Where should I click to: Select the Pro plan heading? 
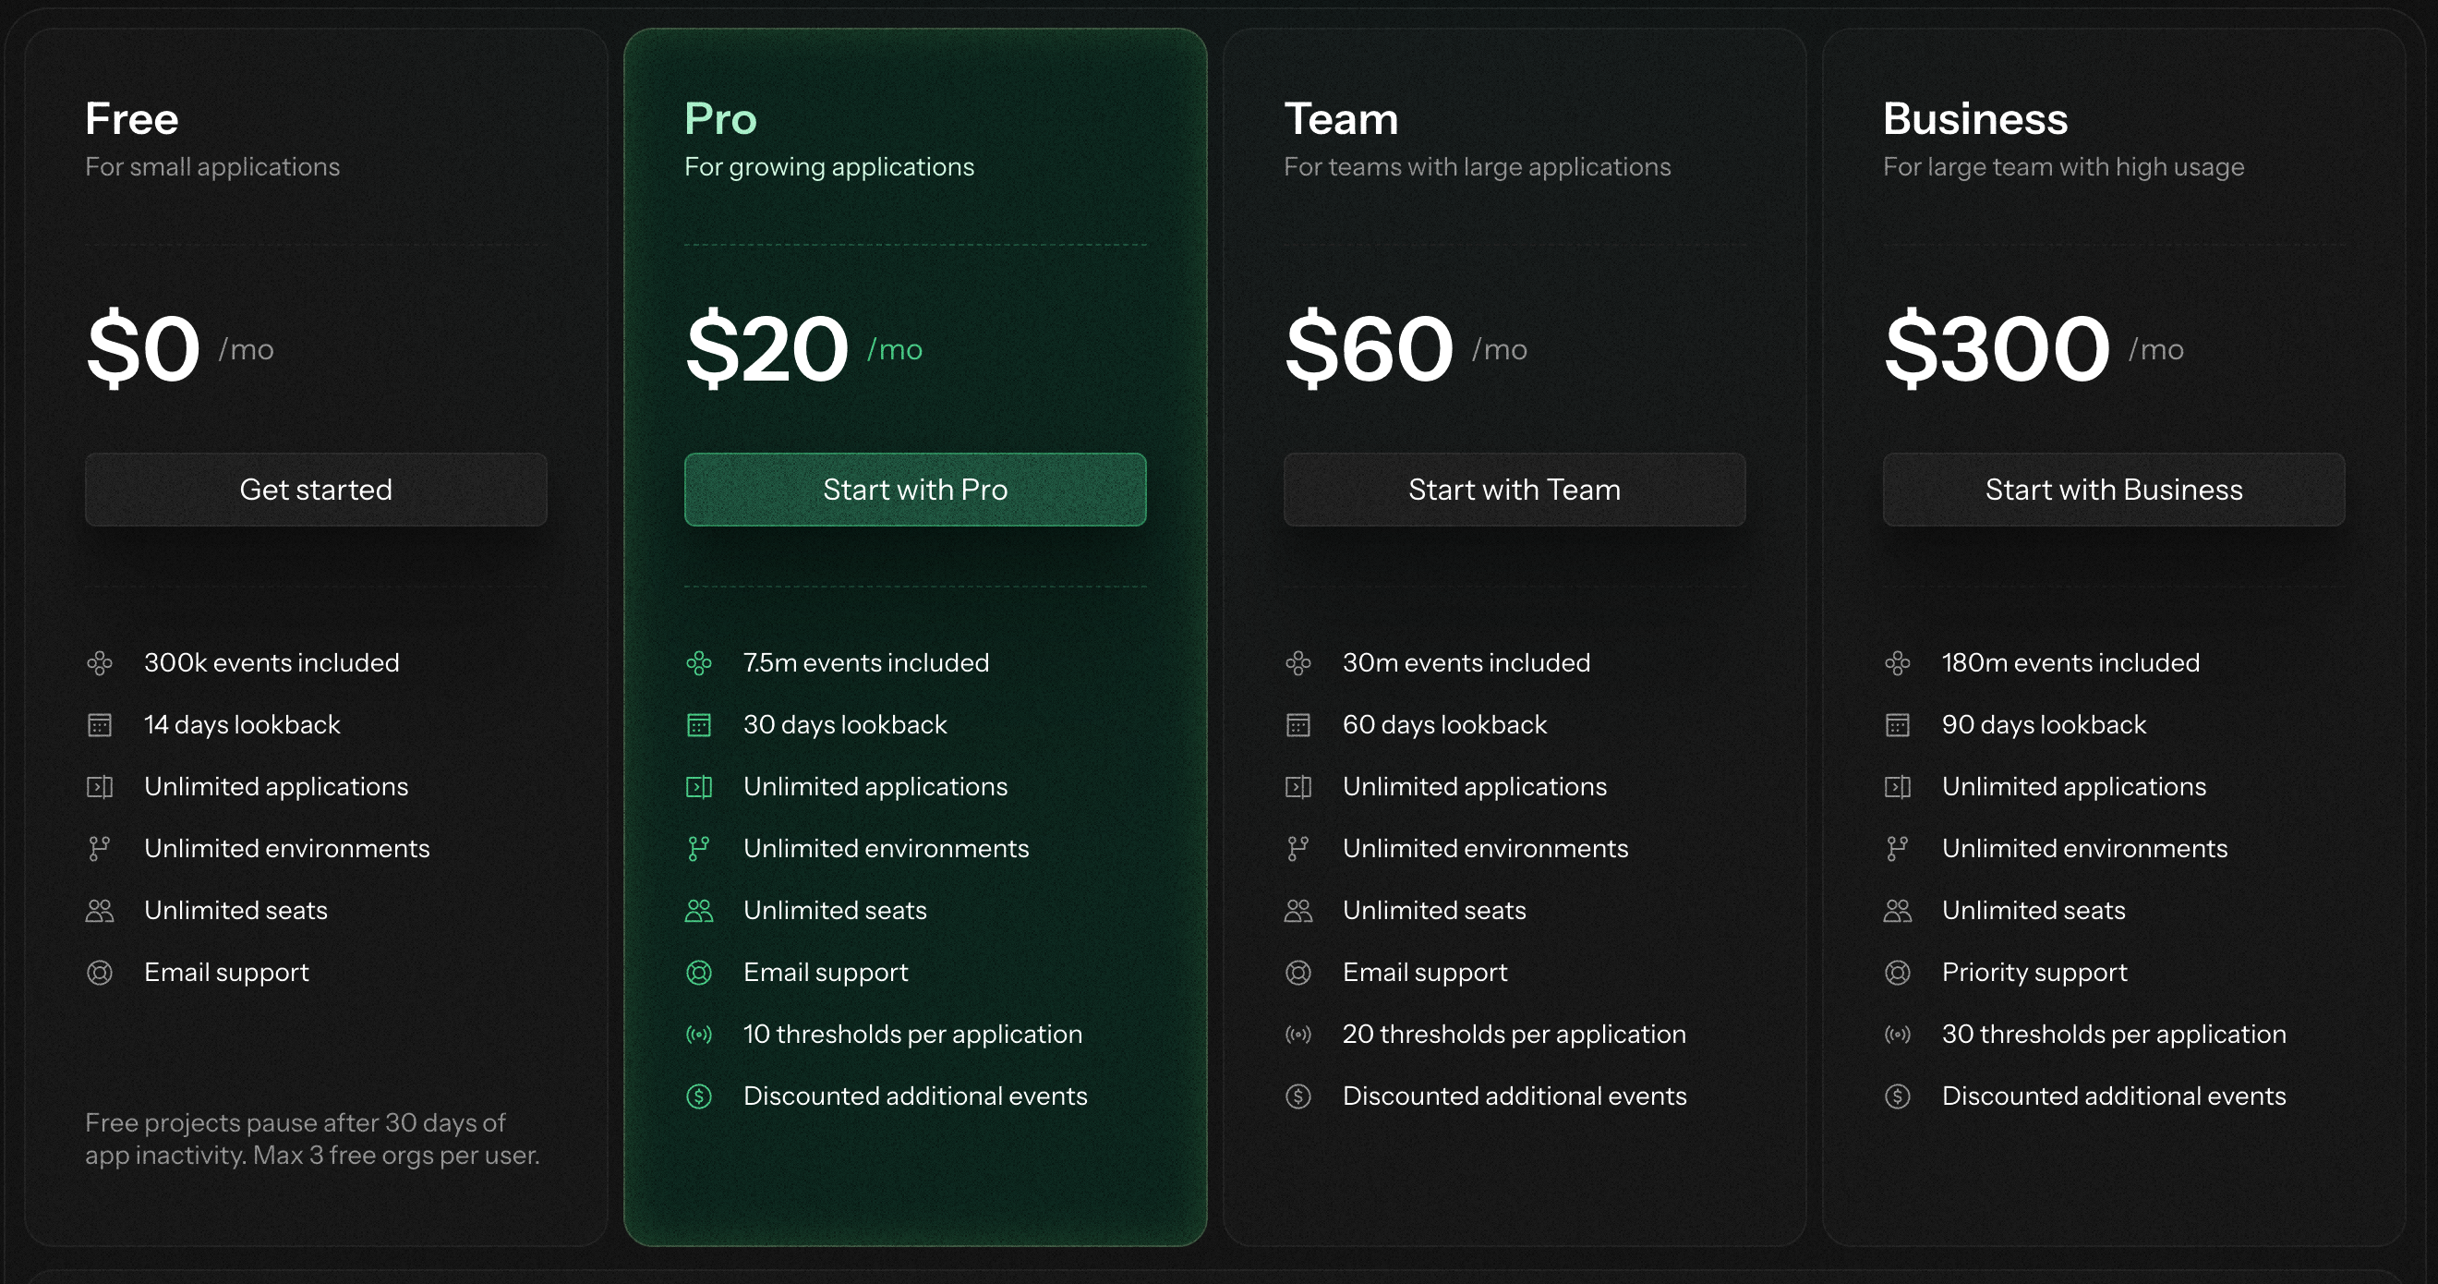(720, 117)
